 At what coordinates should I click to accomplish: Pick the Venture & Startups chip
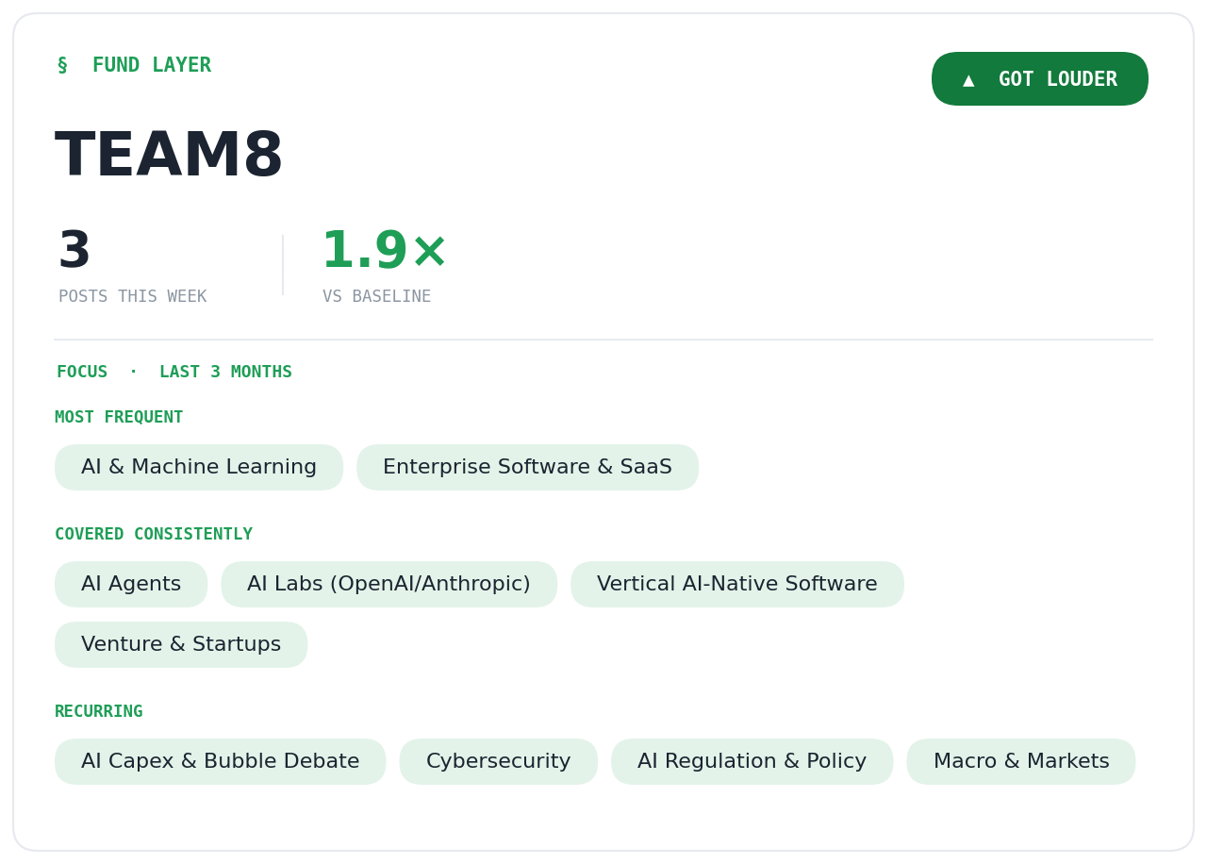click(x=181, y=645)
